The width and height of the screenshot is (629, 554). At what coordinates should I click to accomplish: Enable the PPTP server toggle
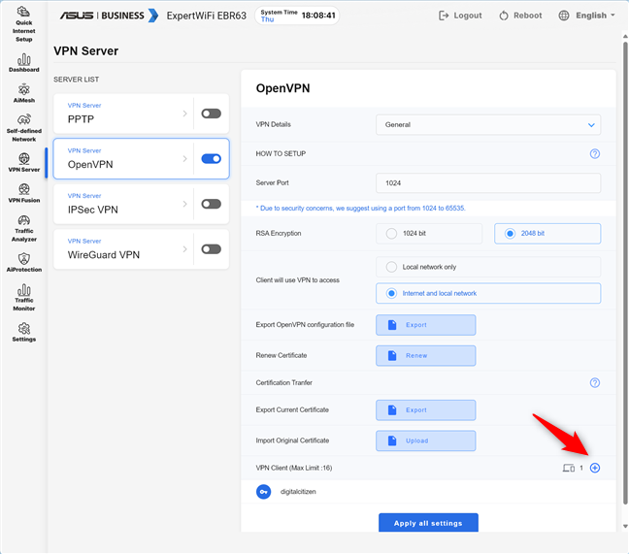point(211,114)
